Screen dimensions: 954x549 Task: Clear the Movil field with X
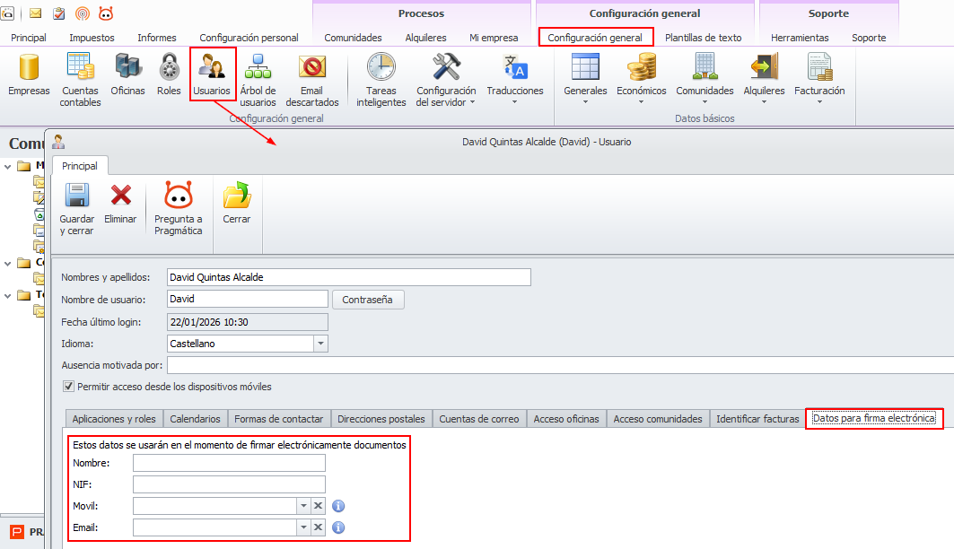[318, 506]
